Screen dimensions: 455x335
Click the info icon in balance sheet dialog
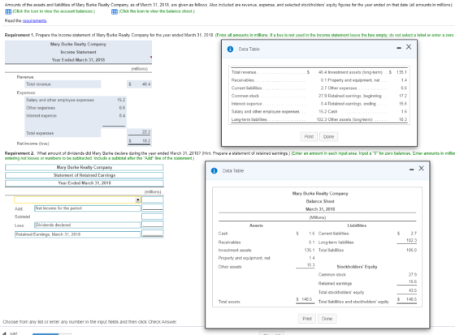tap(214, 170)
